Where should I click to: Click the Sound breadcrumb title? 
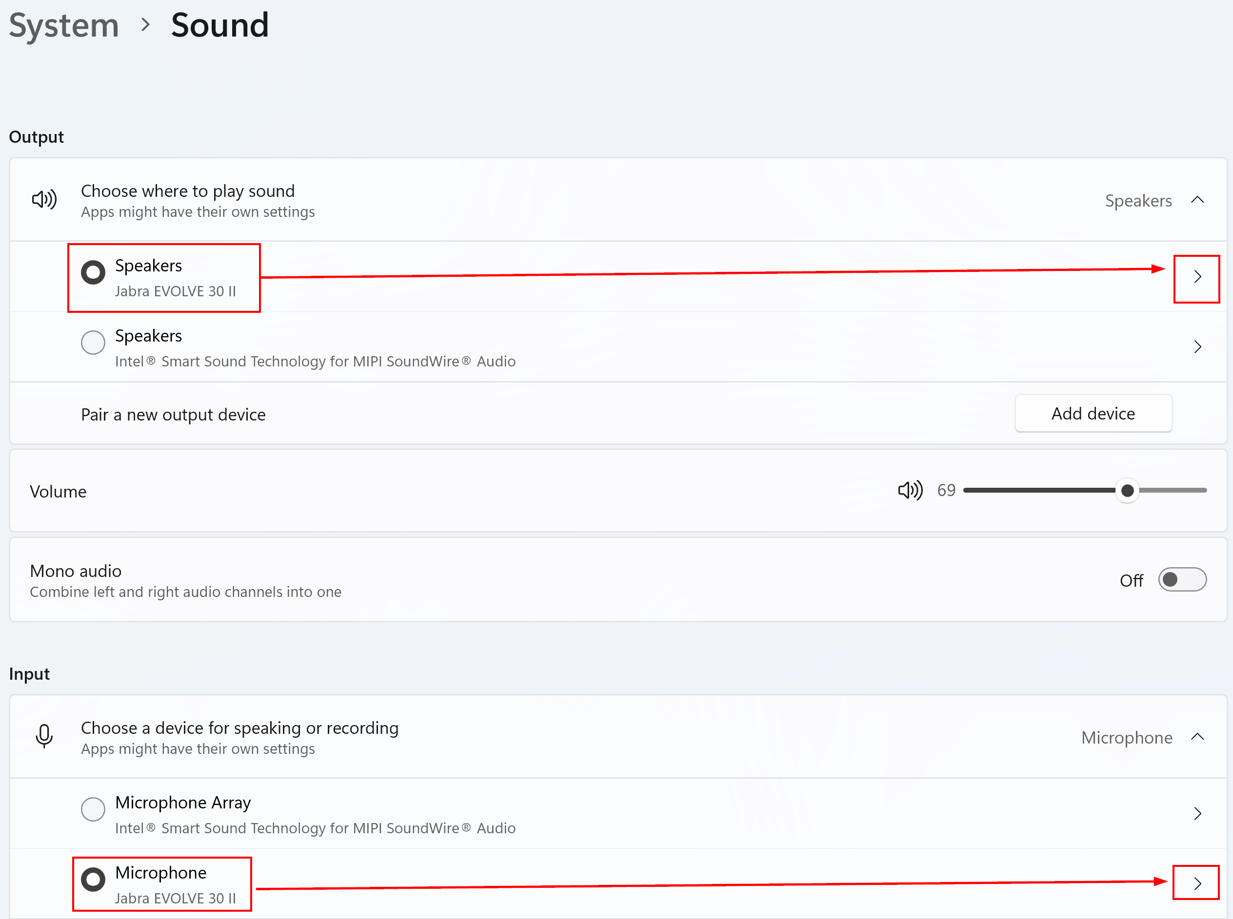point(219,26)
